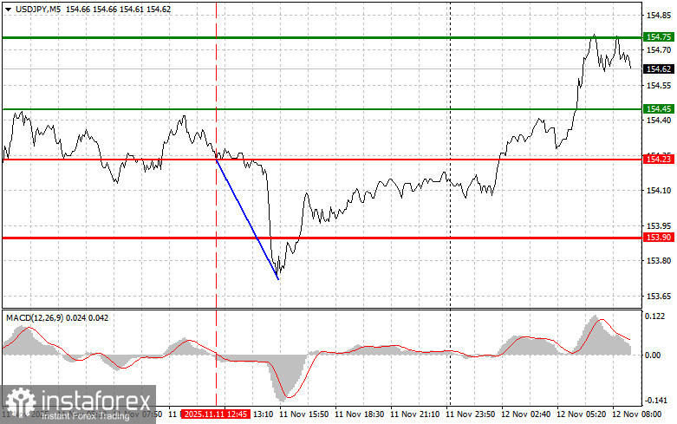Click the 154.40 price axis value
Image resolution: width=677 pixels, height=424 pixels.
point(659,120)
